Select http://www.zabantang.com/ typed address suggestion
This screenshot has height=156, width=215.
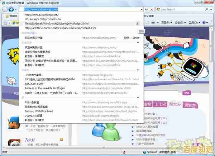tap(42, 15)
